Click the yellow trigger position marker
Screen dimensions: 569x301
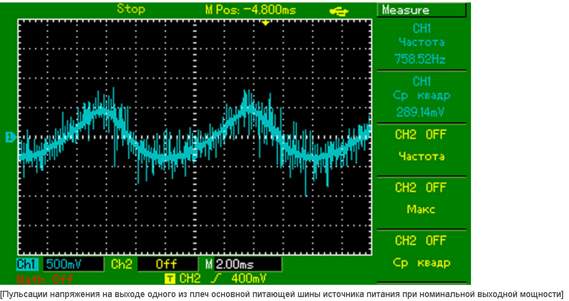click(x=266, y=23)
